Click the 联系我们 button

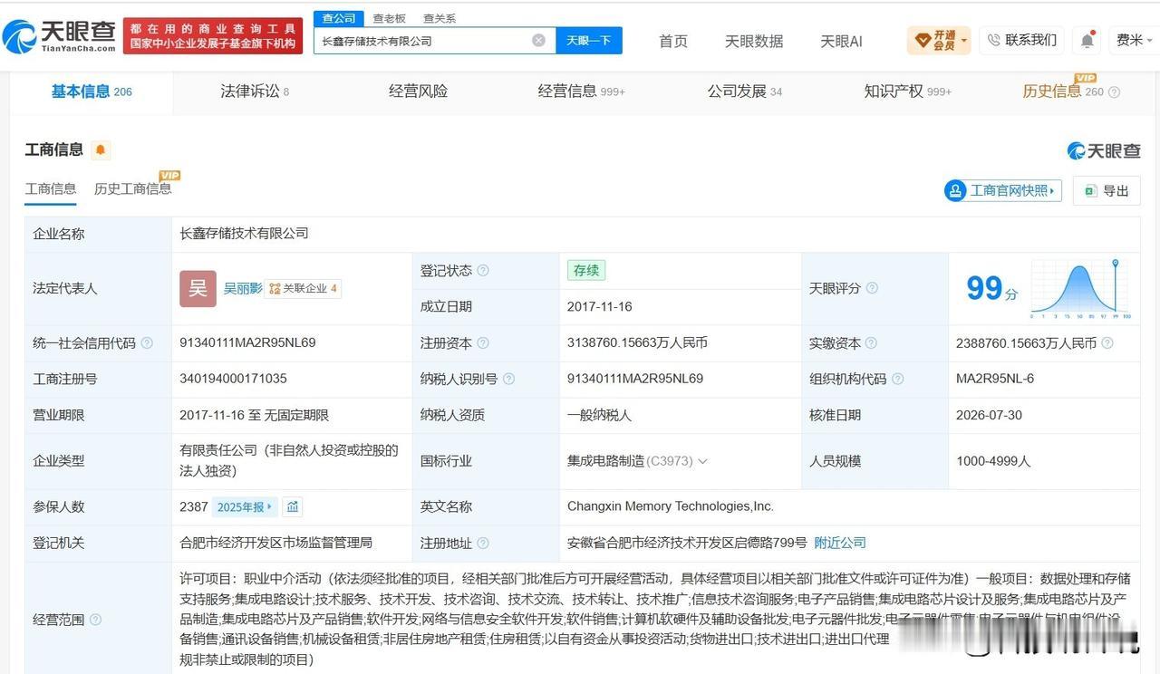1021,40
